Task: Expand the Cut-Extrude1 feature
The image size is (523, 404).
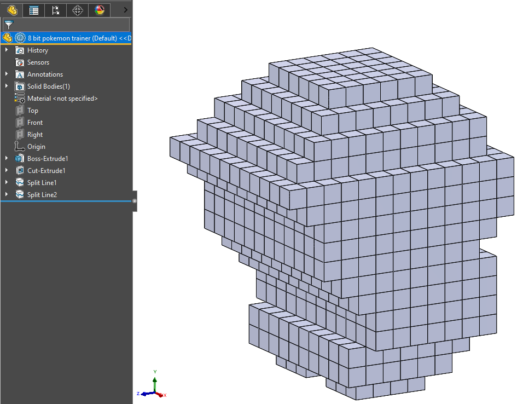Action: [x=7, y=170]
